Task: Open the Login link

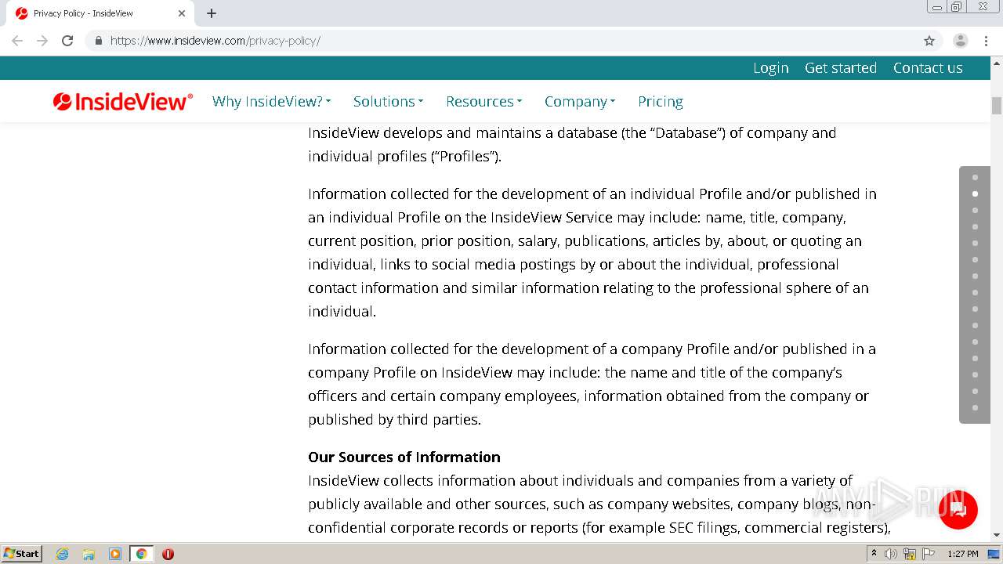Action: pos(771,68)
